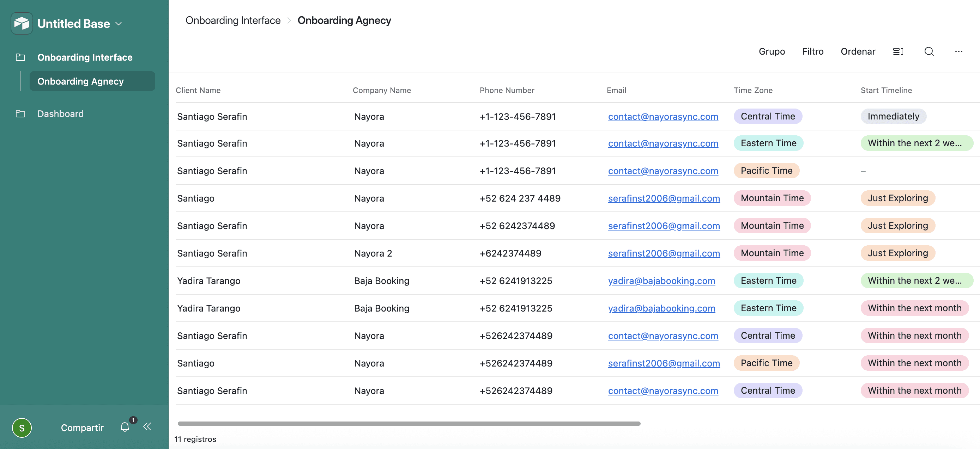The width and height of the screenshot is (980, 449).
Task: Click the folder icon beside Onboarding Interface
Action: pos(20,57)
